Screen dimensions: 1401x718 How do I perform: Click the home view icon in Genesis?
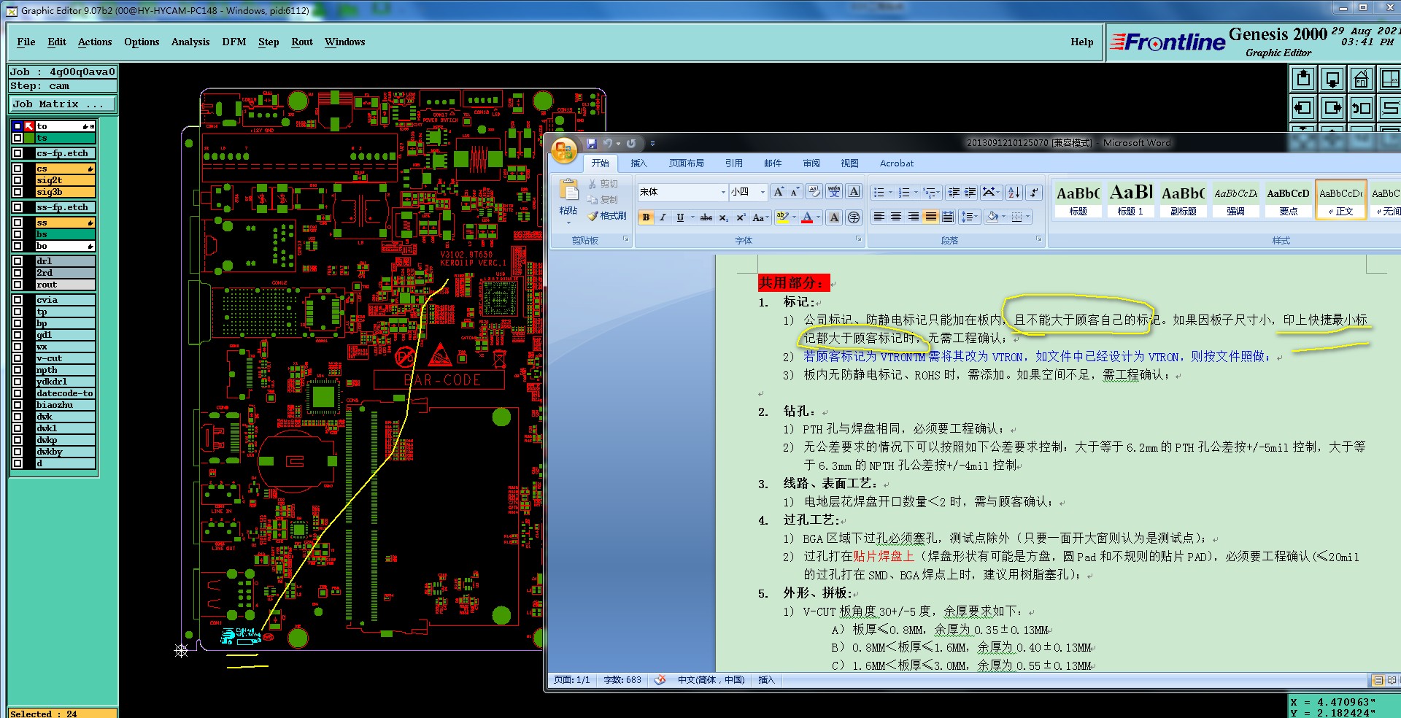1362,79
